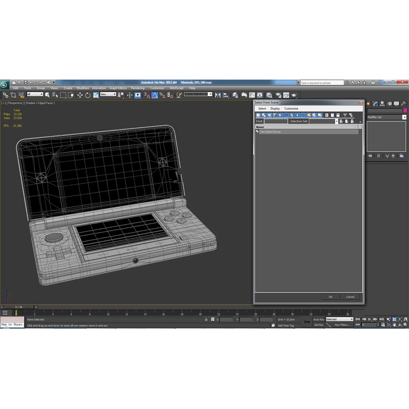The image size is (409, 409).
Task: Click the Maximize Viewport Toggle icon
Action: click(405, 325)
